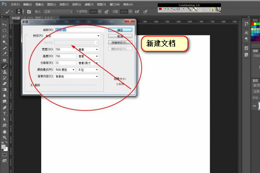Select the Brush tool in the toolbox
This screenshot has height=173, width=260.
(4, 66)
